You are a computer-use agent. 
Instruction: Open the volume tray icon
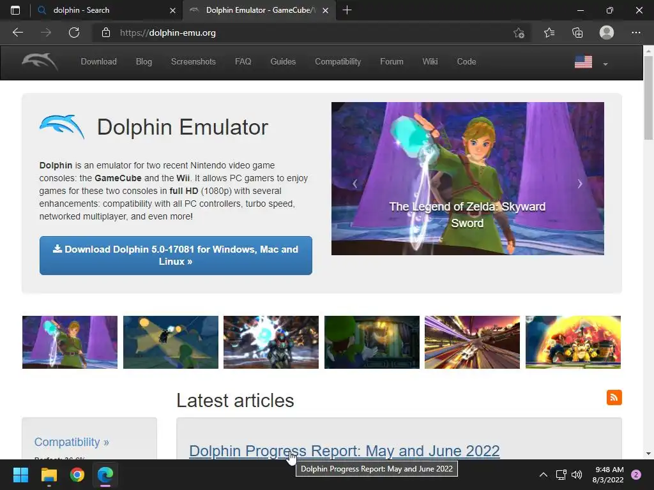coord(577,475)
